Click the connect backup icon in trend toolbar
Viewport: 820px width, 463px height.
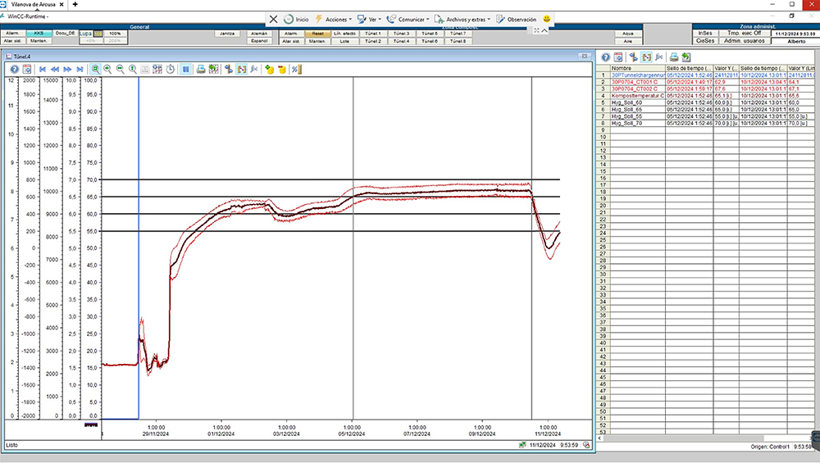click(269, 70)
